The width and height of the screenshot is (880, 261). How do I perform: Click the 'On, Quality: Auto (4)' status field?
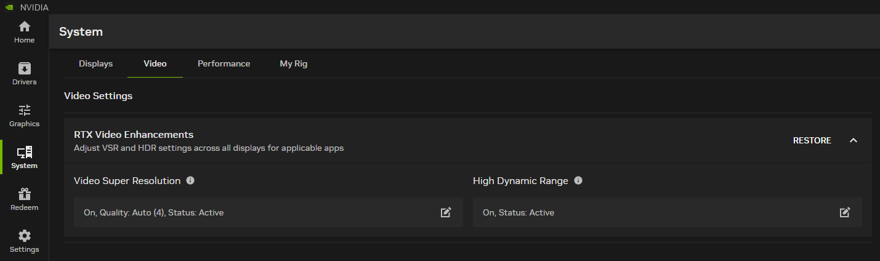pos(154,213)
